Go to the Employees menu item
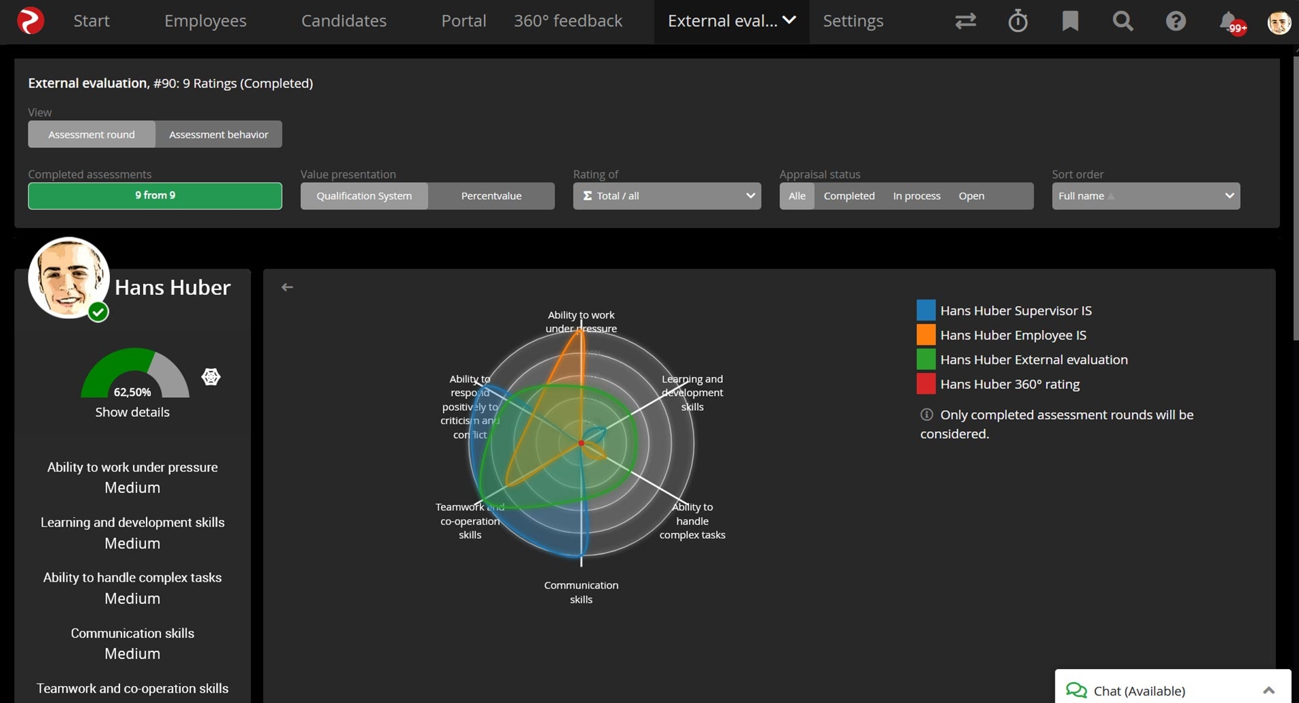The width and height of the screenshot is (1299, 703). click(205, 21)
